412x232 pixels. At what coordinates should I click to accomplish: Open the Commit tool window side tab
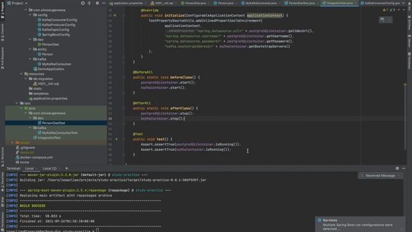click(3, 32)
